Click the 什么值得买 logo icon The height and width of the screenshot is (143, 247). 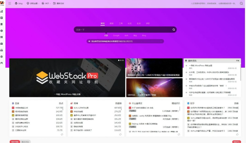(x=130, y=103)
